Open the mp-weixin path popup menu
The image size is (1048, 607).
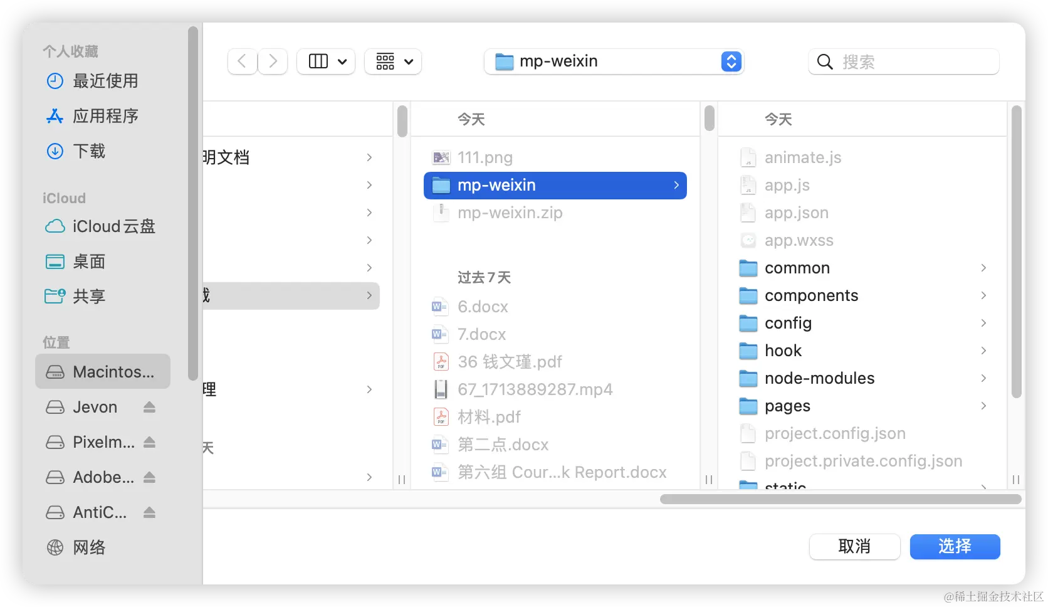click(x=614, y=61)
